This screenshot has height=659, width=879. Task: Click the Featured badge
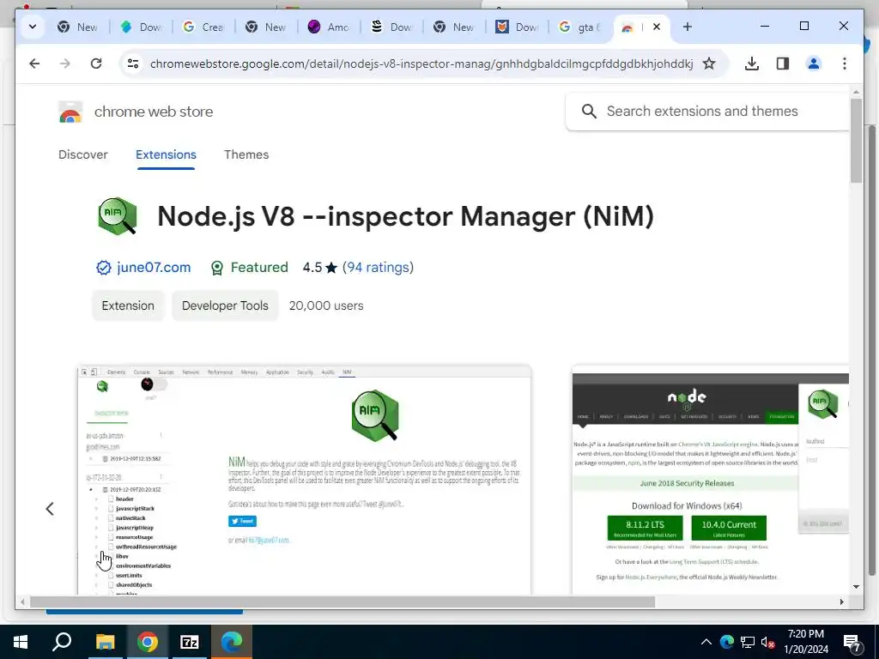(249, 268)
